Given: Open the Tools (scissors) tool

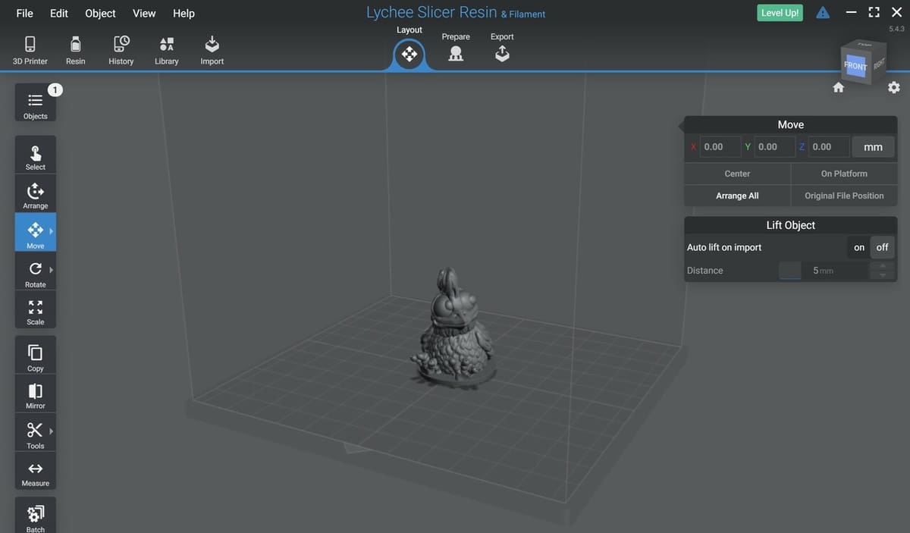Looking at the screenshot, I should (36, 433).
